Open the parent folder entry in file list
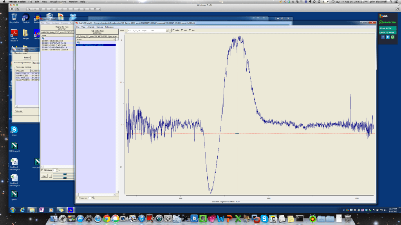 click(x=78, y=42)
